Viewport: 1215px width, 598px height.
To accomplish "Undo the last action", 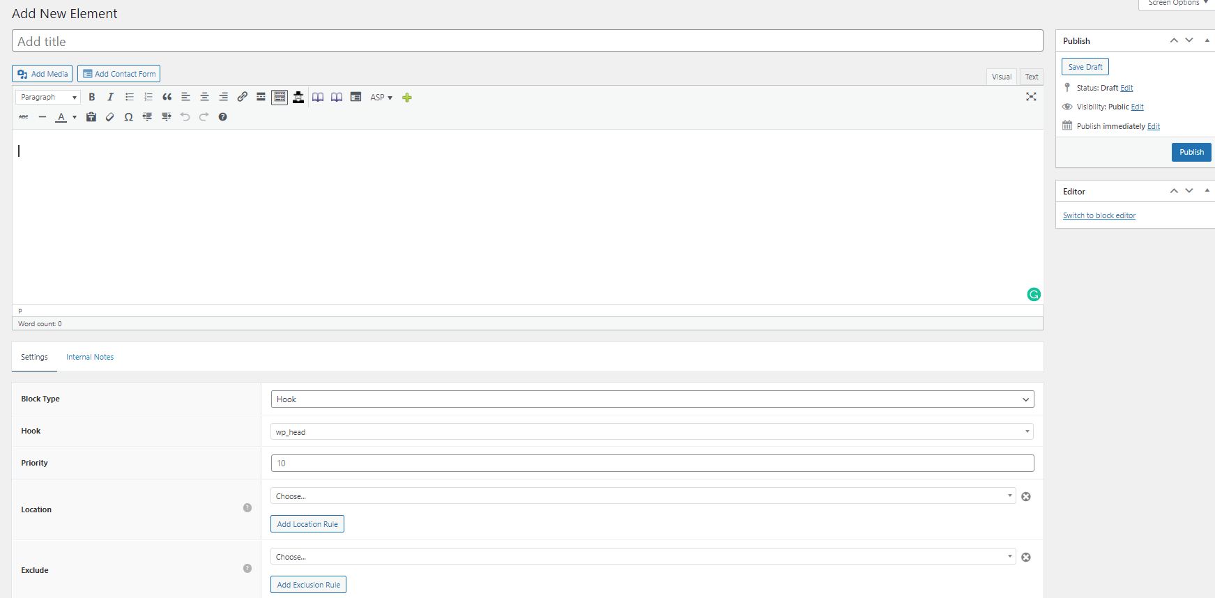I will 185,116.
